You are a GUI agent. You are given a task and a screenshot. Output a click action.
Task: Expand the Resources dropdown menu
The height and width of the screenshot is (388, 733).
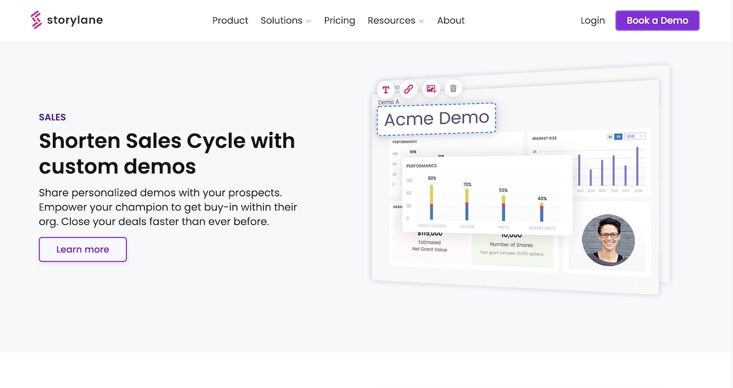(x=395, y=20)
